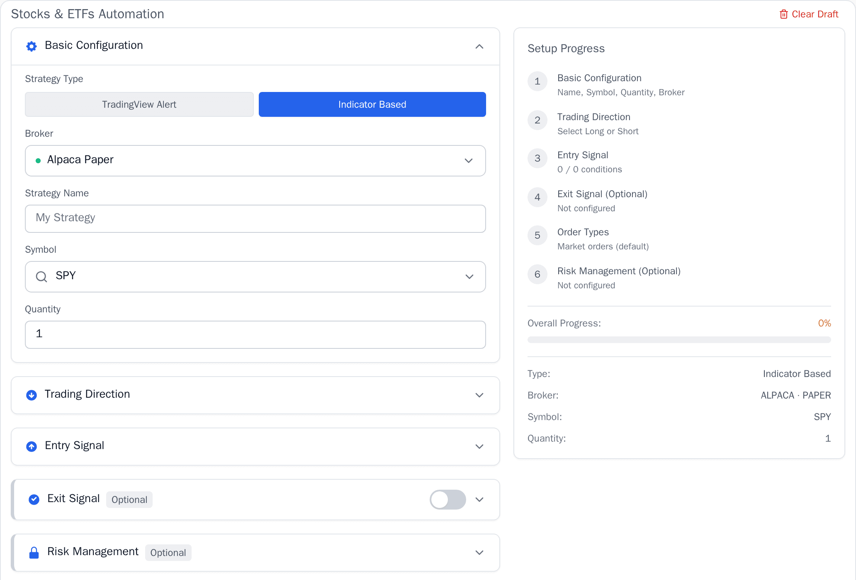Click the Strategy Name input field

[255, 219]
